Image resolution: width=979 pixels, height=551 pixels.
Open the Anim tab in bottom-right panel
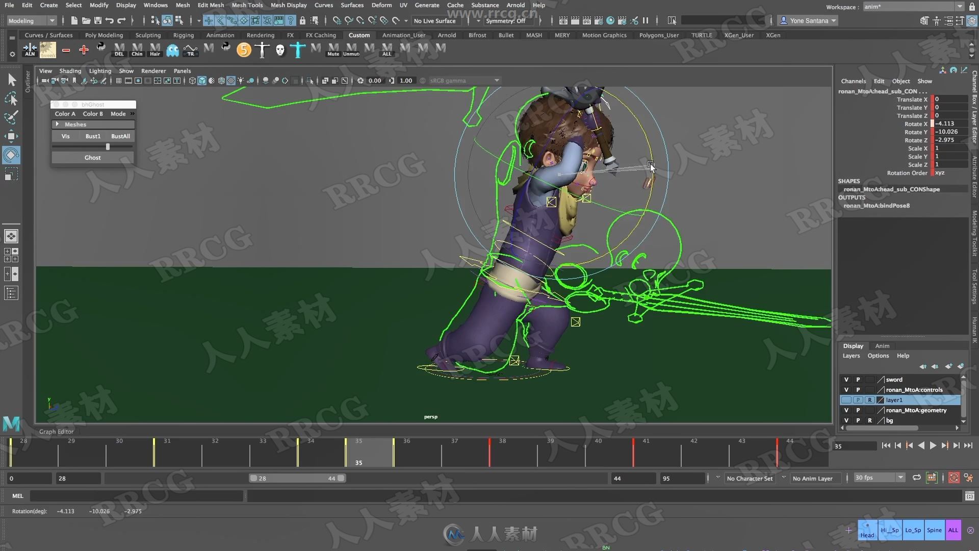882,345
